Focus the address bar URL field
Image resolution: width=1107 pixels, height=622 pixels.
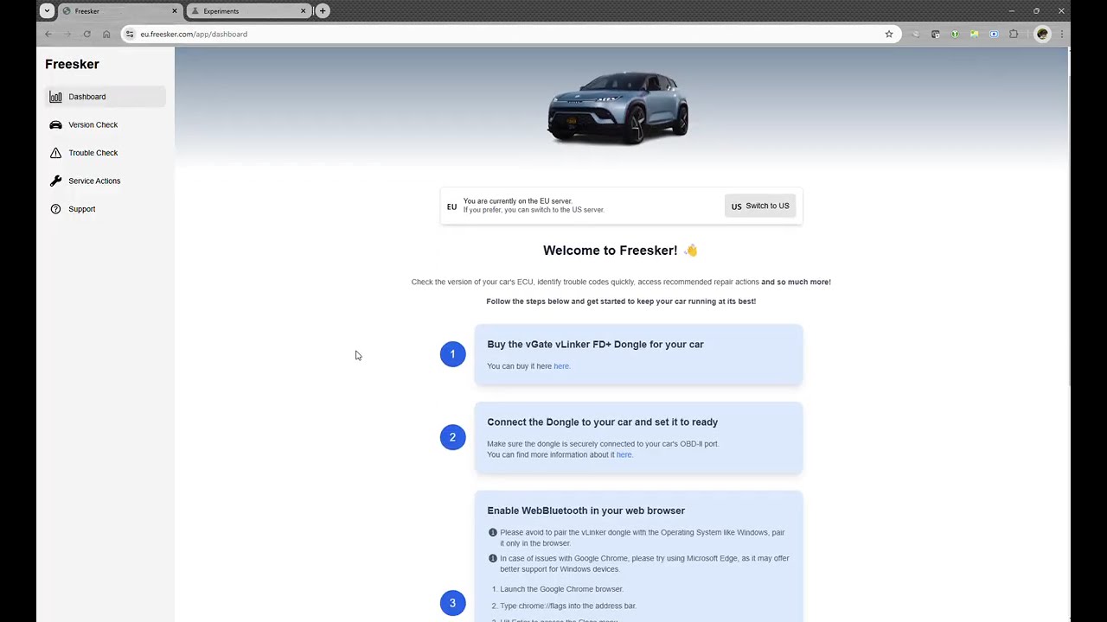pyautogui.click(x=510, y=34)
